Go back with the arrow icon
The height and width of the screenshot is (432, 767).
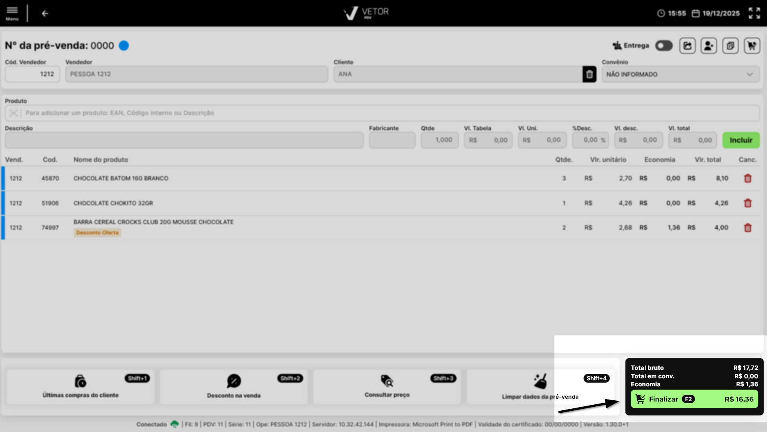pyautogui.click(x=45, y=13)
